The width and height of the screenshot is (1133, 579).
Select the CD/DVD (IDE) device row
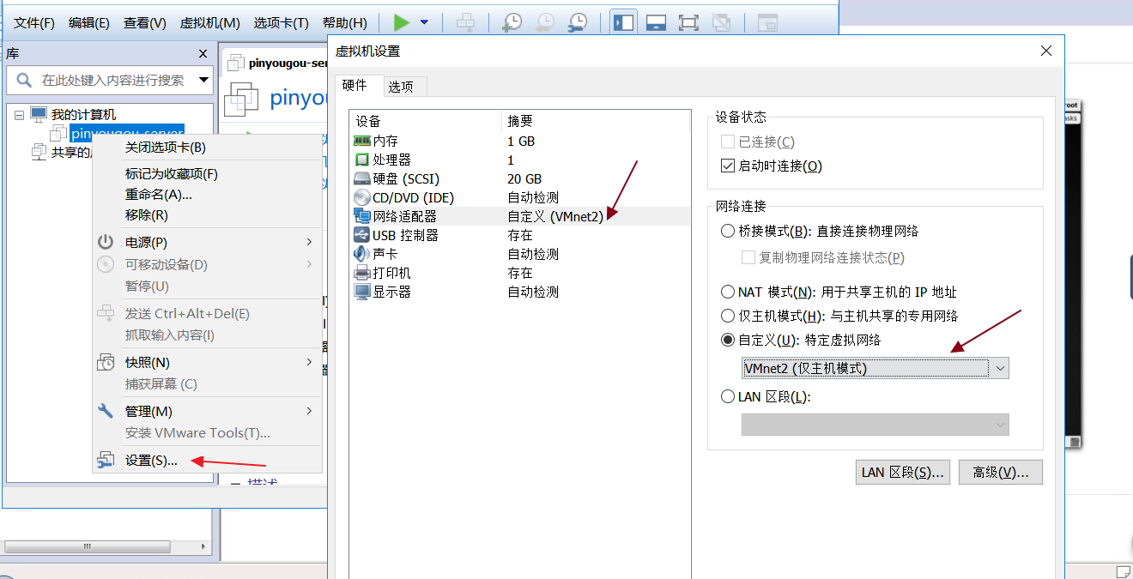coord(520,197)
